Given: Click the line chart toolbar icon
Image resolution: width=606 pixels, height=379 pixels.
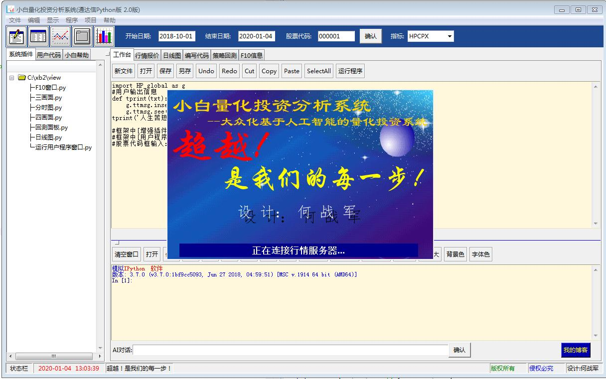Looking at the screenshot, I should [x=60, y=36].
